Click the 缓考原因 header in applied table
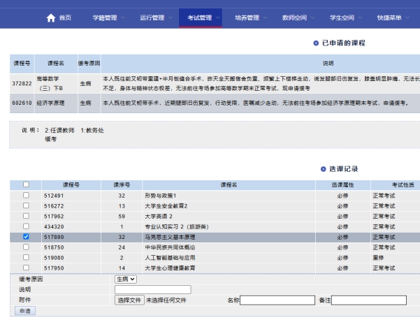The image size is (420, 320). pyautogui.click(x=89, y=63)
